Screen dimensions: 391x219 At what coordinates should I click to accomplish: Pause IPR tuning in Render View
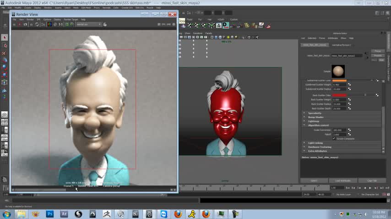pos(159,24)
